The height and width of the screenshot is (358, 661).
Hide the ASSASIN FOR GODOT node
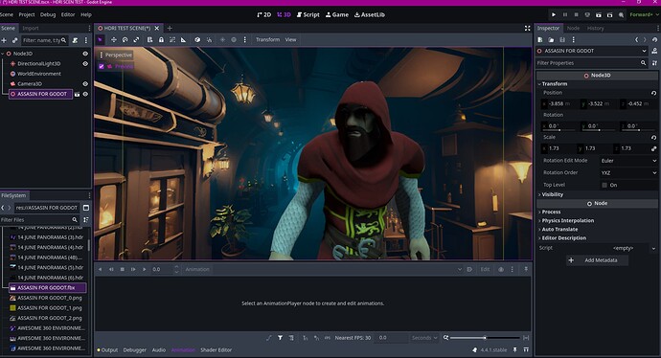[x=85, y=94]
